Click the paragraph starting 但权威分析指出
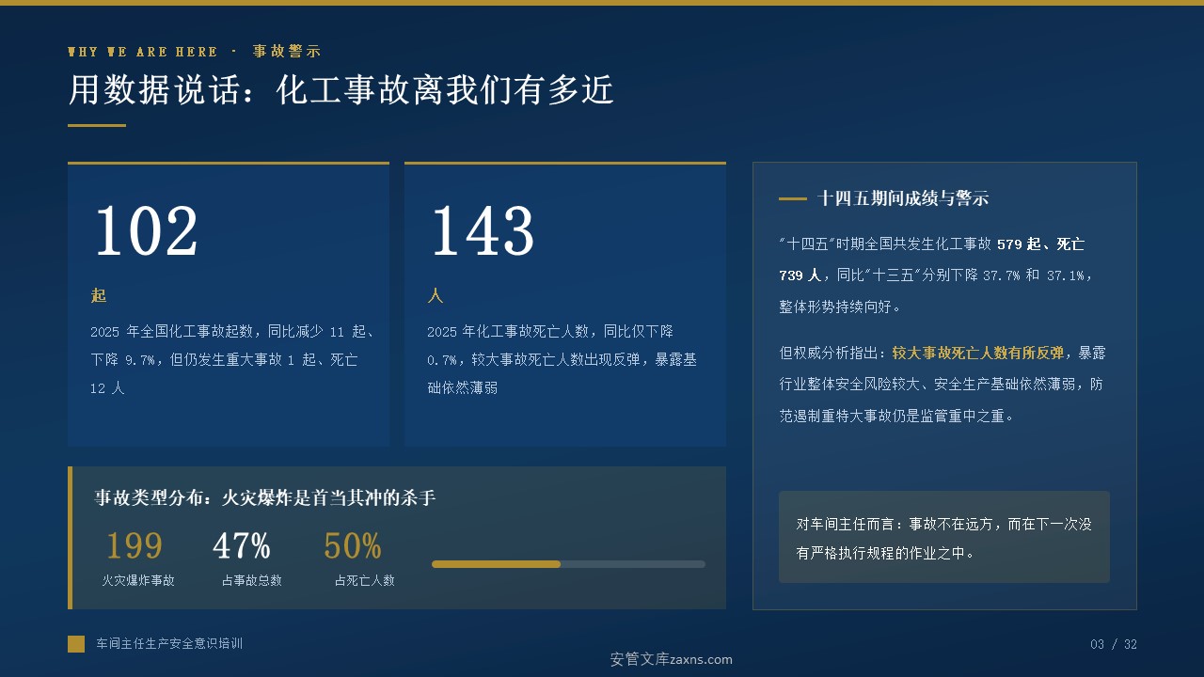 [943, 384]
